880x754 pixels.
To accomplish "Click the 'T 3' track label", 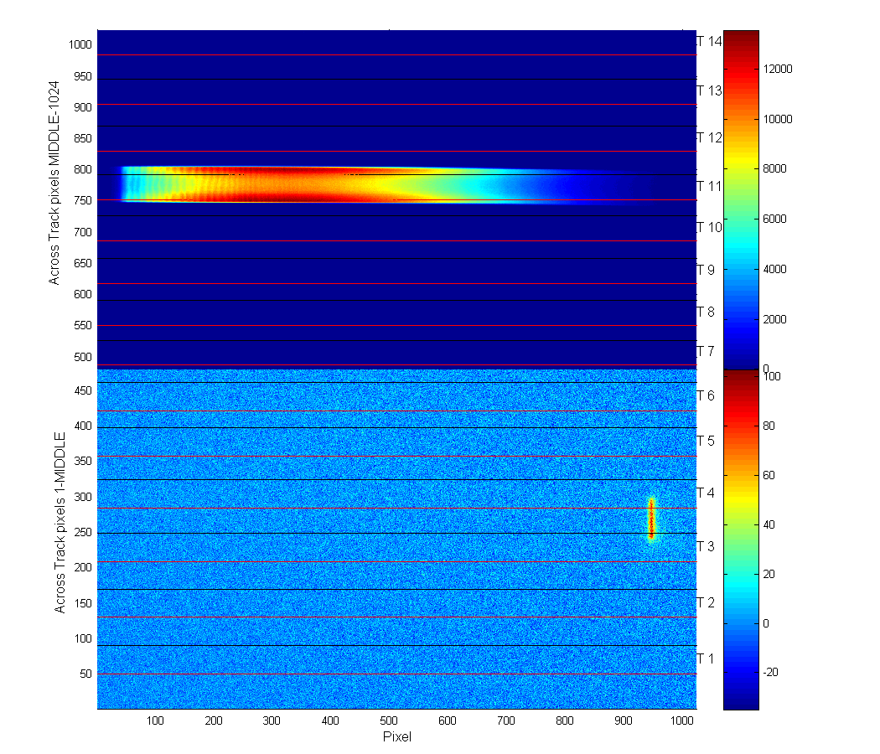I will pos(706,546).
